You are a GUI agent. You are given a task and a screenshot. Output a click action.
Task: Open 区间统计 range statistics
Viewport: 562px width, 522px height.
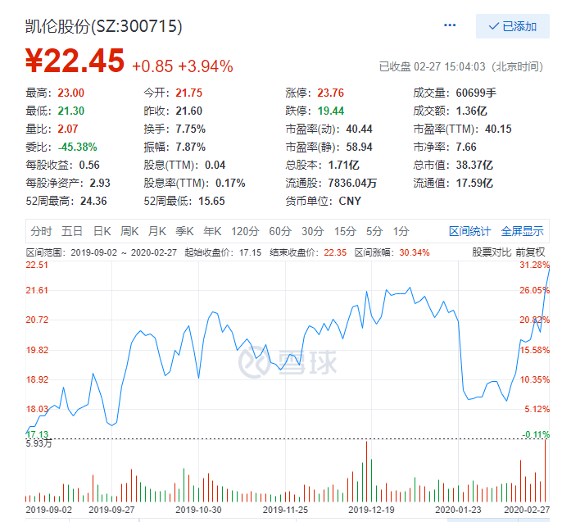click(x=470, y=231)
